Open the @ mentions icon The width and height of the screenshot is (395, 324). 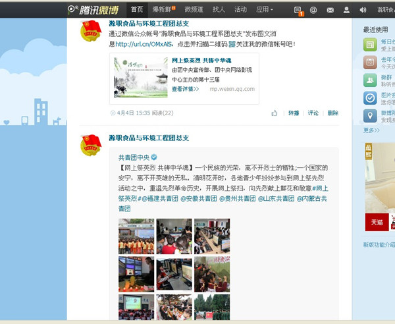tap(313, 10)
